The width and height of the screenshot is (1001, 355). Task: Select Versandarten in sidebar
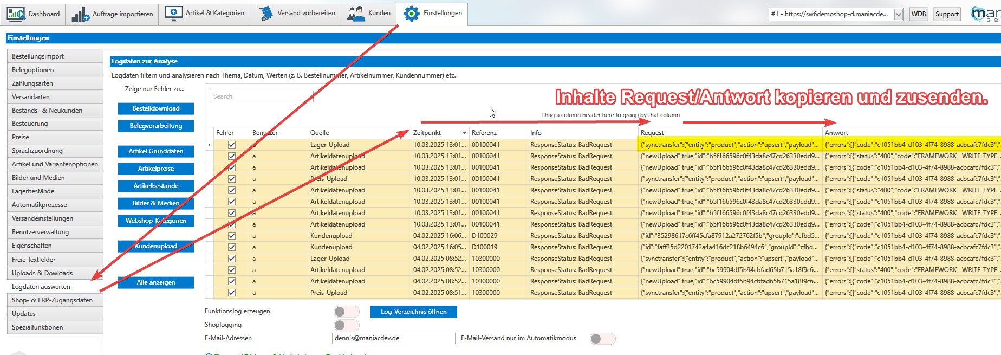(x=55, y=97)
